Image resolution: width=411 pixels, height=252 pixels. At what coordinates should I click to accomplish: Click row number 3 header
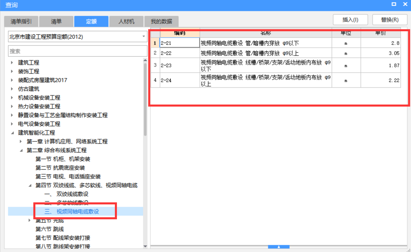[x=155, y=65]
